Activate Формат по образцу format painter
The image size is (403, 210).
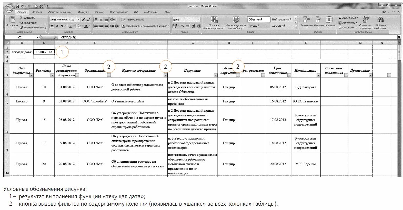pos(33,27)
